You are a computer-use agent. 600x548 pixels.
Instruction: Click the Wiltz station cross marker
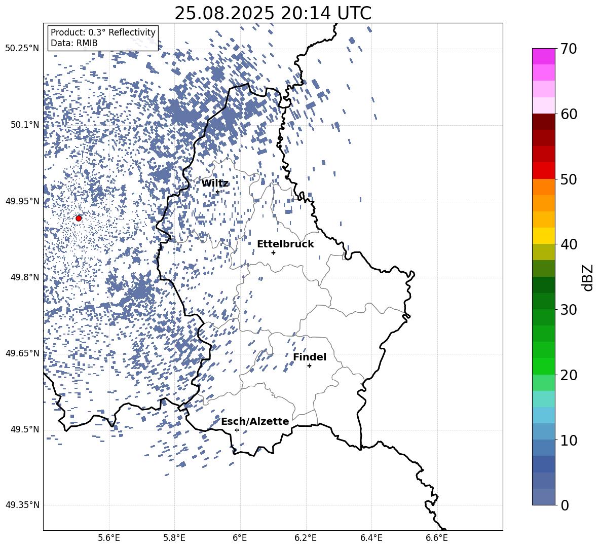pyautogui.click(x=217, y=192)
